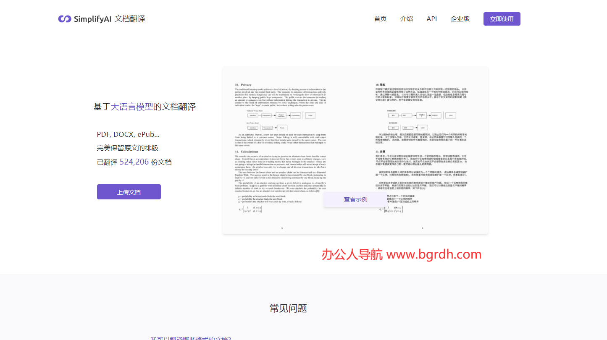Click the 'PDF, DOCX, ePub...' formats text
The height and width of the screenshot is (340, 607).
tap(128, 134)
